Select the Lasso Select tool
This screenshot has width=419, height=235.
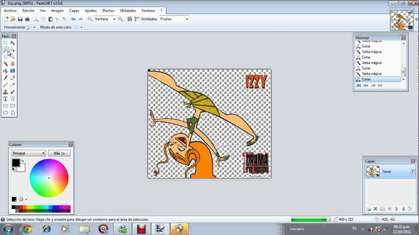[6, 50]
